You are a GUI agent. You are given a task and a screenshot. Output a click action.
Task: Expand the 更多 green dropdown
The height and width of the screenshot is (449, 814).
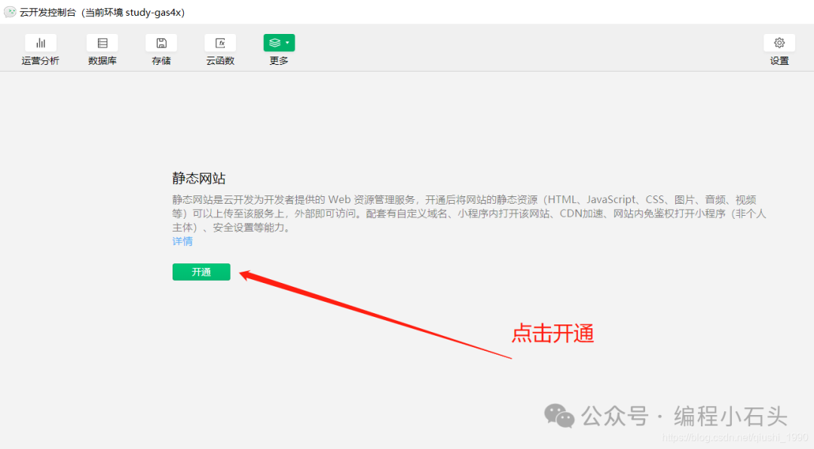tap(280, 43)
